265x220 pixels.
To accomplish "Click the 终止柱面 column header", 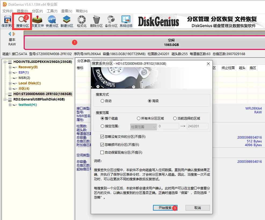I will (228, 68).
